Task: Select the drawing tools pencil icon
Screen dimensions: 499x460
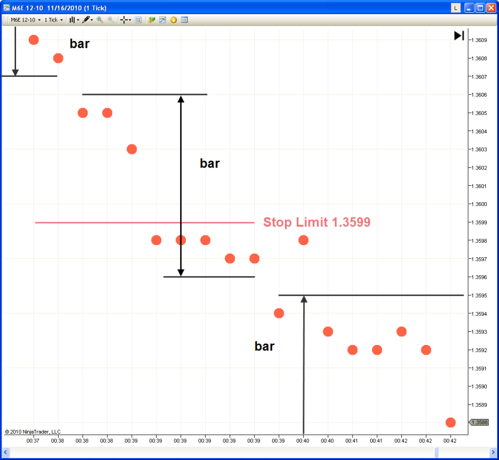Action: [x=87, y=20]
